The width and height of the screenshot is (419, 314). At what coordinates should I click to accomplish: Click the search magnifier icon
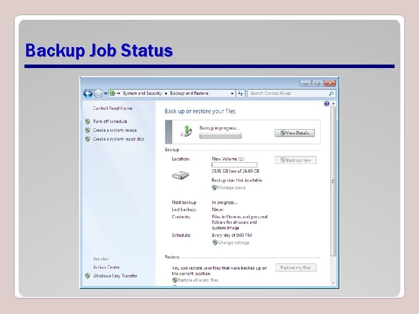331,93
